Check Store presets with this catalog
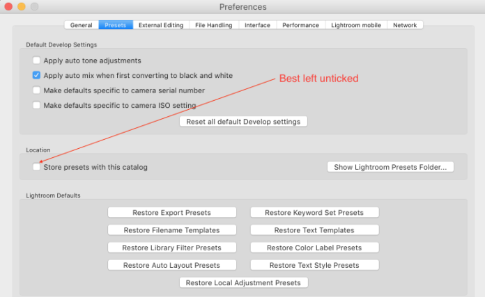Viewport: 485px width, 297px height. point(36,167)
